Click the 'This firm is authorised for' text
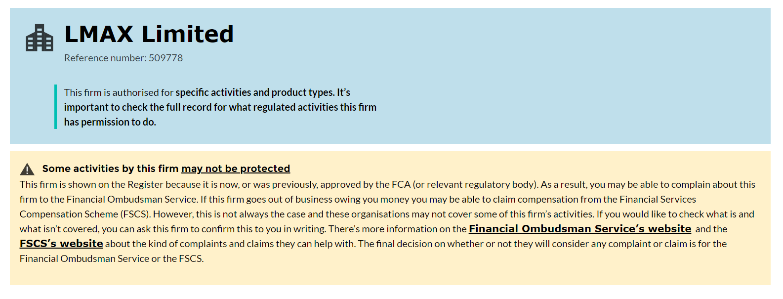 pyautogui.click(x=119, y=92)
